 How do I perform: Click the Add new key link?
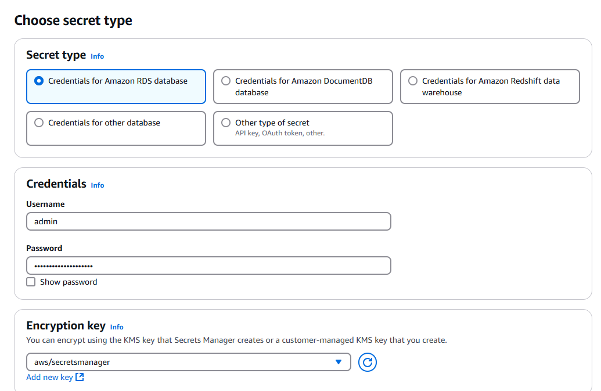click(49, 377)
